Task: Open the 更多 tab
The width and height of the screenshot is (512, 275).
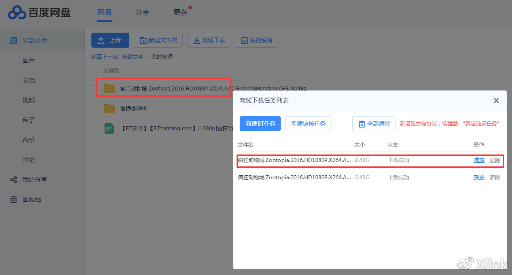Action: (180, 12)
